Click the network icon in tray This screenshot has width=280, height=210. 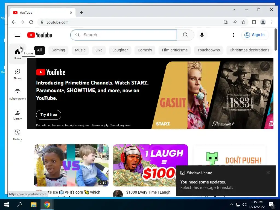[x=238, y=205]
